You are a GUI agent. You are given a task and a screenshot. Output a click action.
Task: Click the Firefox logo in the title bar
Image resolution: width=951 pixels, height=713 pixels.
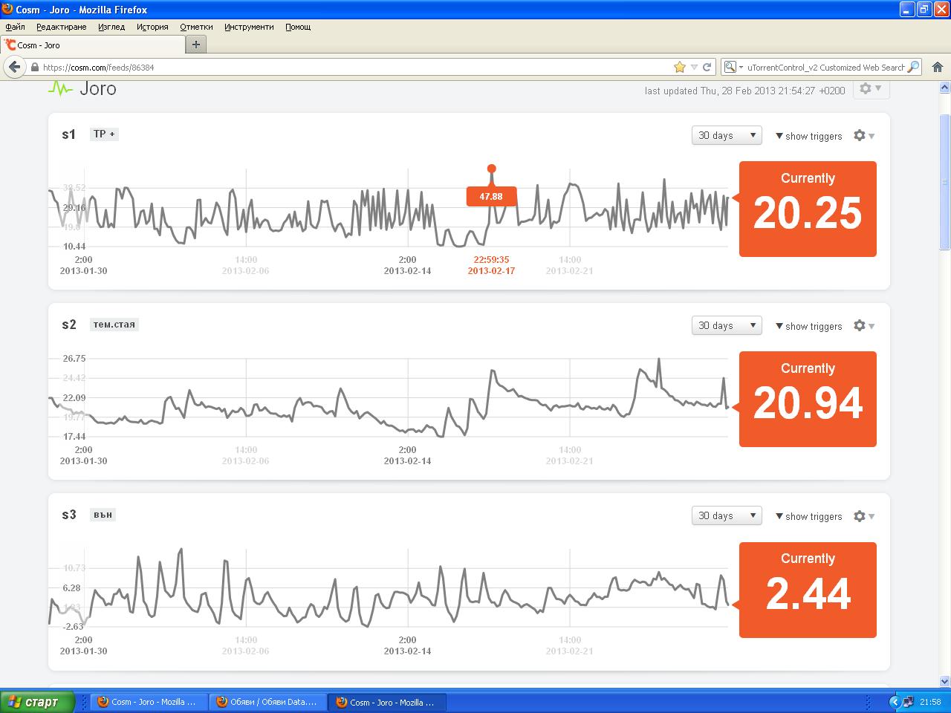7,10
